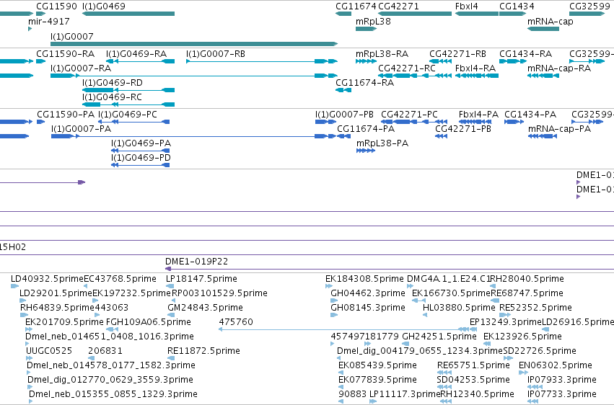The height and width of the screenshot is (405, 614).
Task: Click the FGH109A06.5prime EST label
Action: coord(149,322)
